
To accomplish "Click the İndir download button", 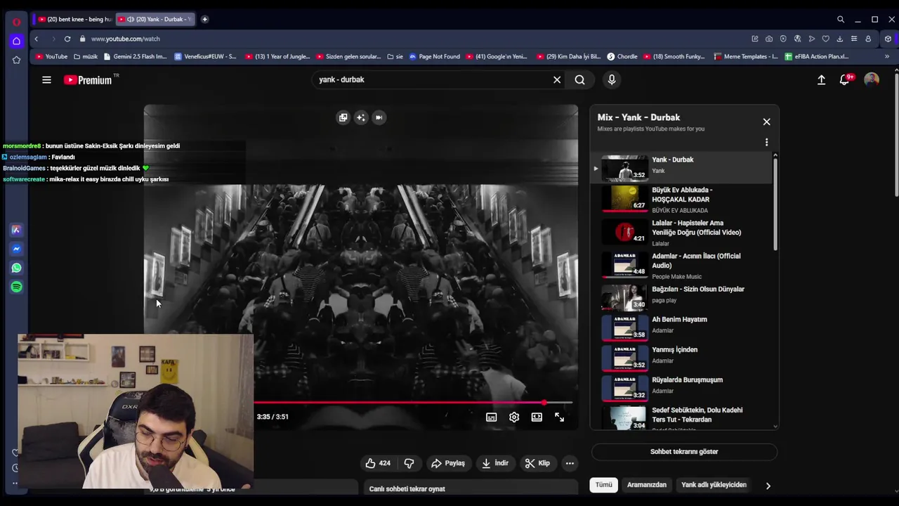I will pos(495,463).
